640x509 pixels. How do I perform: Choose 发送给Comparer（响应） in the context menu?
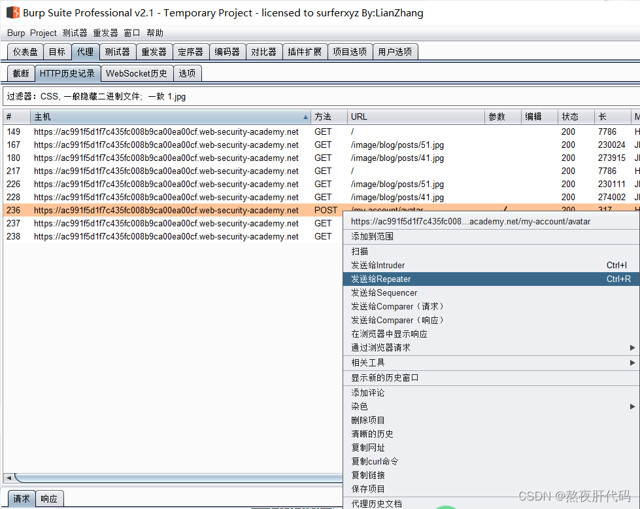[492, 321]
